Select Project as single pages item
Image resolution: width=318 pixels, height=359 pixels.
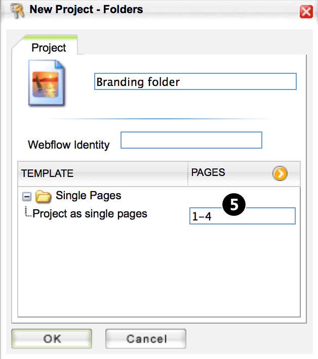90,214
